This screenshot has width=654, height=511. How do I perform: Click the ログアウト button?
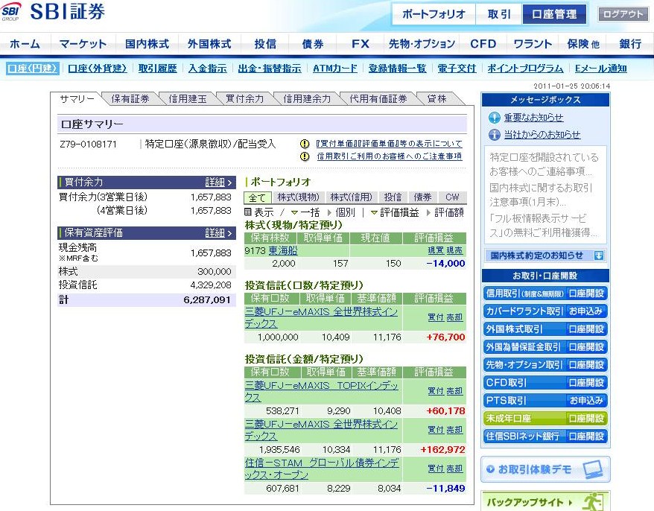[623, 14]
